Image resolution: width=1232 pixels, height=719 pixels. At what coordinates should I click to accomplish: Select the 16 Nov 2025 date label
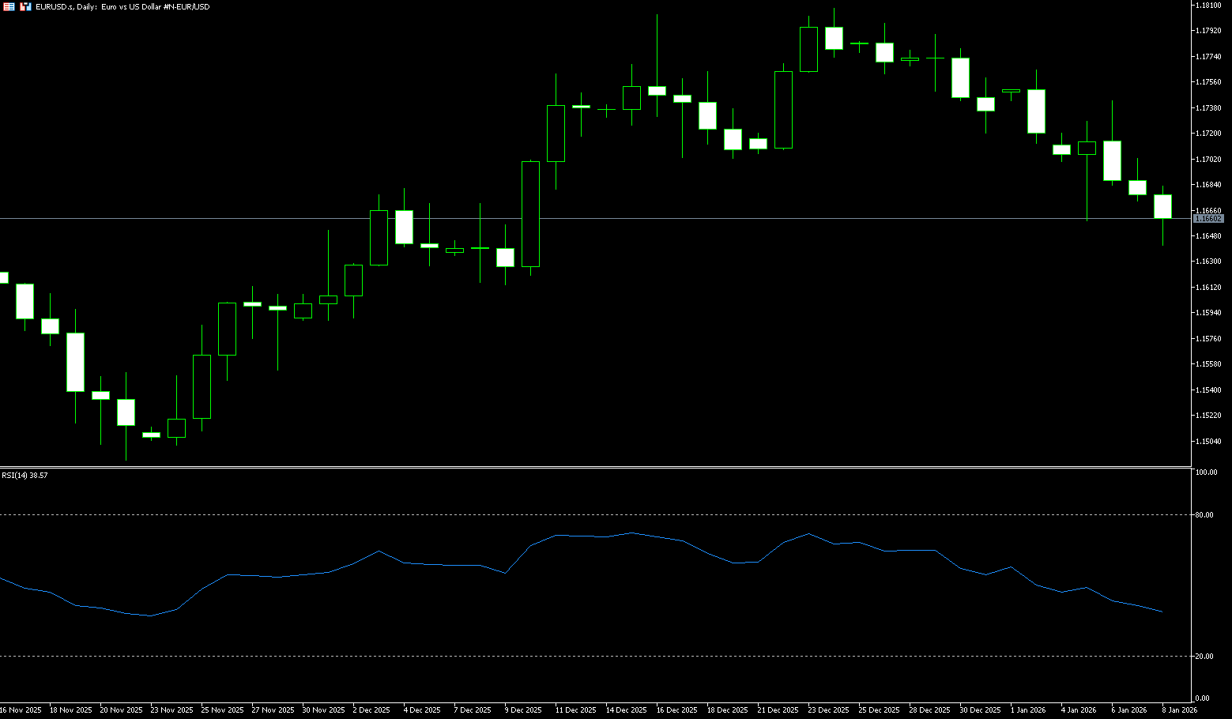(21, 710)
